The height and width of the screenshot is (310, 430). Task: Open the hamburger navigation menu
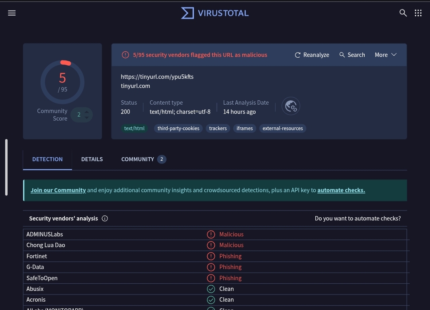pos(12,13)
